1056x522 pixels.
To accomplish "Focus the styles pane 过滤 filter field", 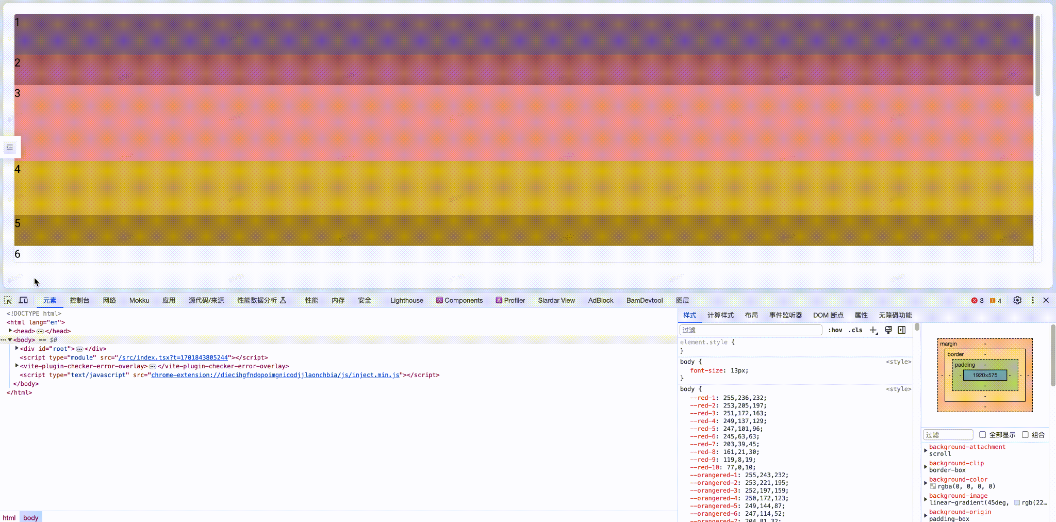I will click(x=751, y=330).
